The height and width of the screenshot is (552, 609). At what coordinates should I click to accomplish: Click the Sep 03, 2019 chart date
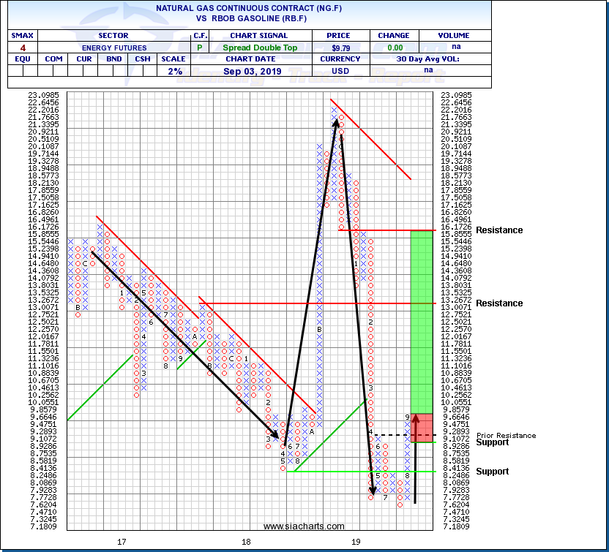(258, 71)
